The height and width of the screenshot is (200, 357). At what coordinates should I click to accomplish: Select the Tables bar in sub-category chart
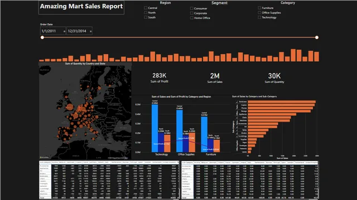click(x=258, y=130)
